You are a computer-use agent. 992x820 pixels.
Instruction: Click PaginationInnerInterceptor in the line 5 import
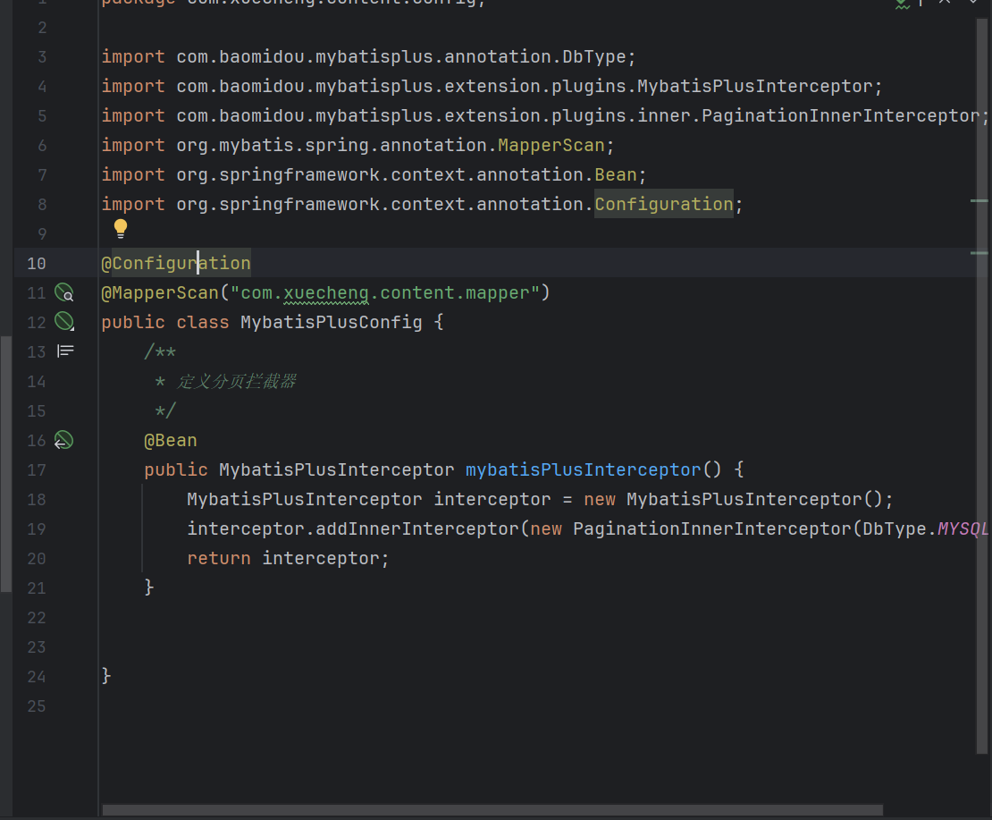tap(841, 115)
